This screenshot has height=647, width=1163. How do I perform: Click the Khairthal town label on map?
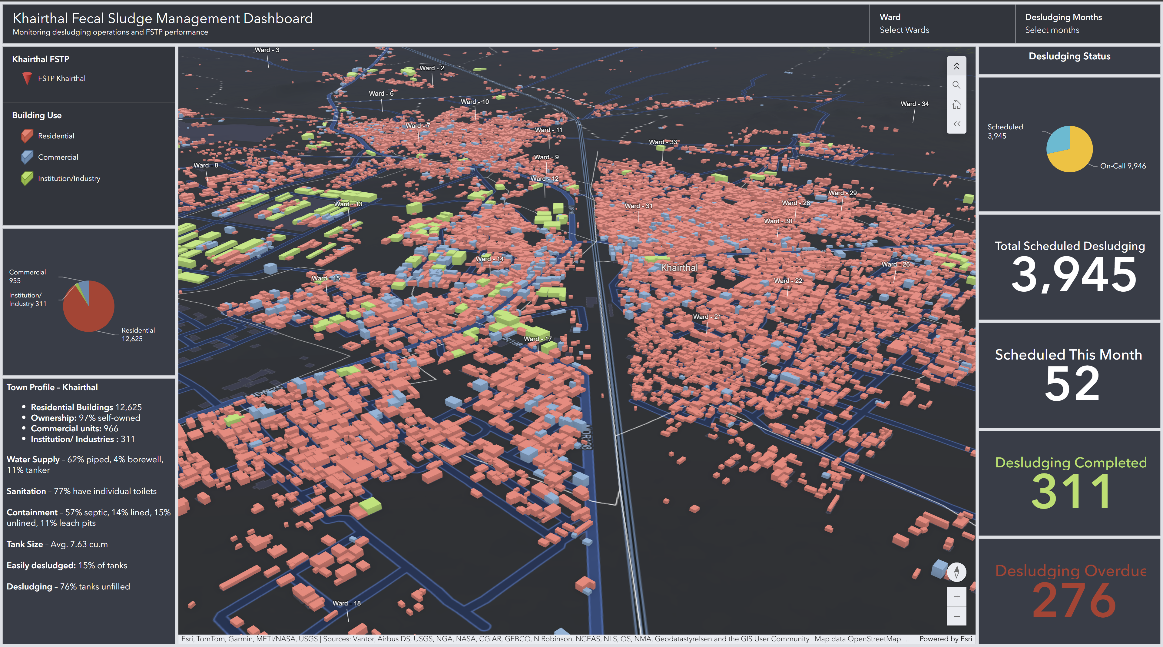coord(679,268)
